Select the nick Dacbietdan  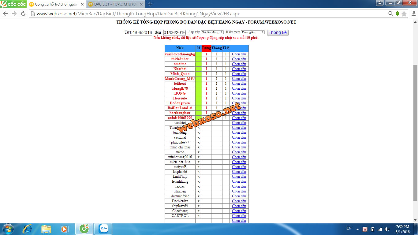pos(180,201)
